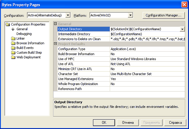This screenshot has width=189, height=129.
Task: Click the Отмена cancel button
Action: tap(128, 122)
